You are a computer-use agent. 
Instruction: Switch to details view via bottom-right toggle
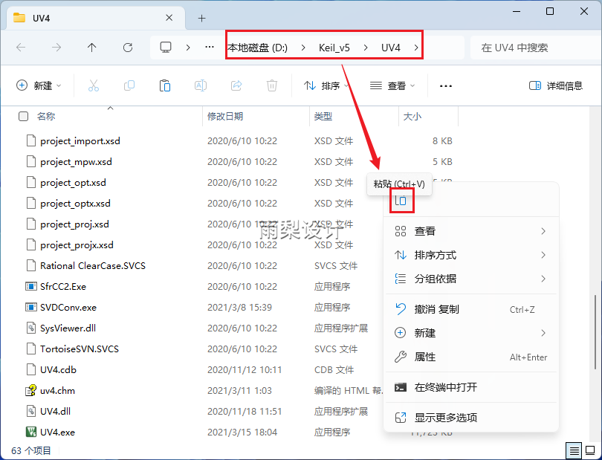pyautogui.click(x=574, y=450)
